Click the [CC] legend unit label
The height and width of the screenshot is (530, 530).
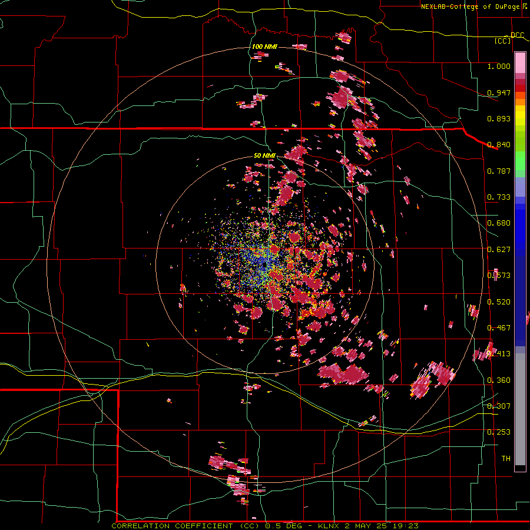coord(503,41)
